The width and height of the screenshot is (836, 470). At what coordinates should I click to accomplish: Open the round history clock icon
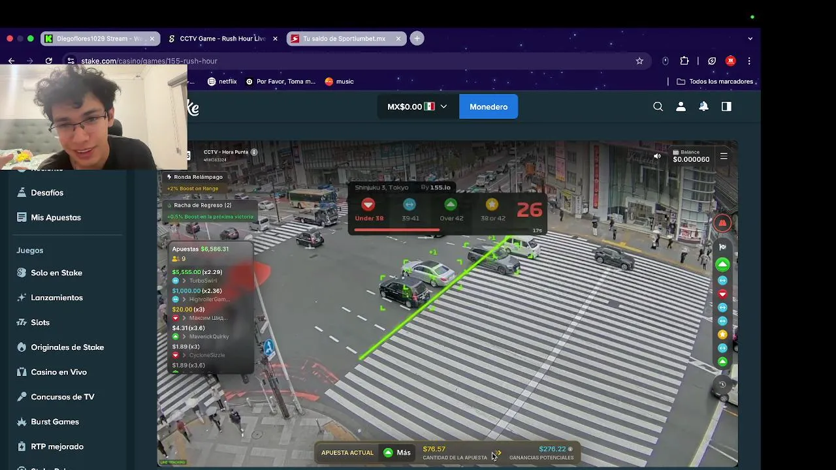(x=722, y=384)
